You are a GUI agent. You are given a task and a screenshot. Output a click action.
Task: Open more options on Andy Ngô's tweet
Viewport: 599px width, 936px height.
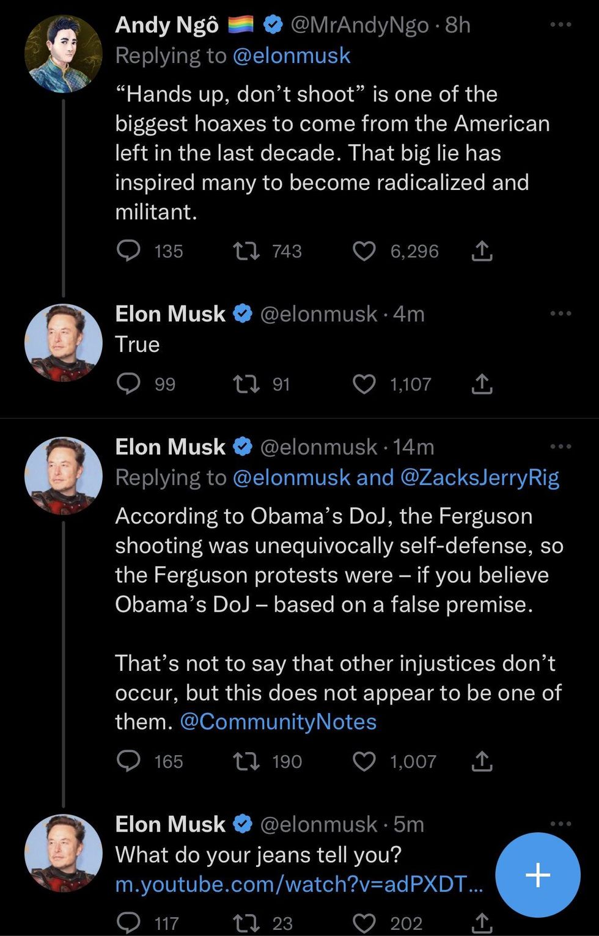pos(560,25)
